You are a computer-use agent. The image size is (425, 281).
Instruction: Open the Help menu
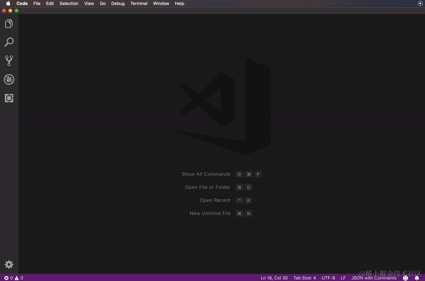point(179,3)
